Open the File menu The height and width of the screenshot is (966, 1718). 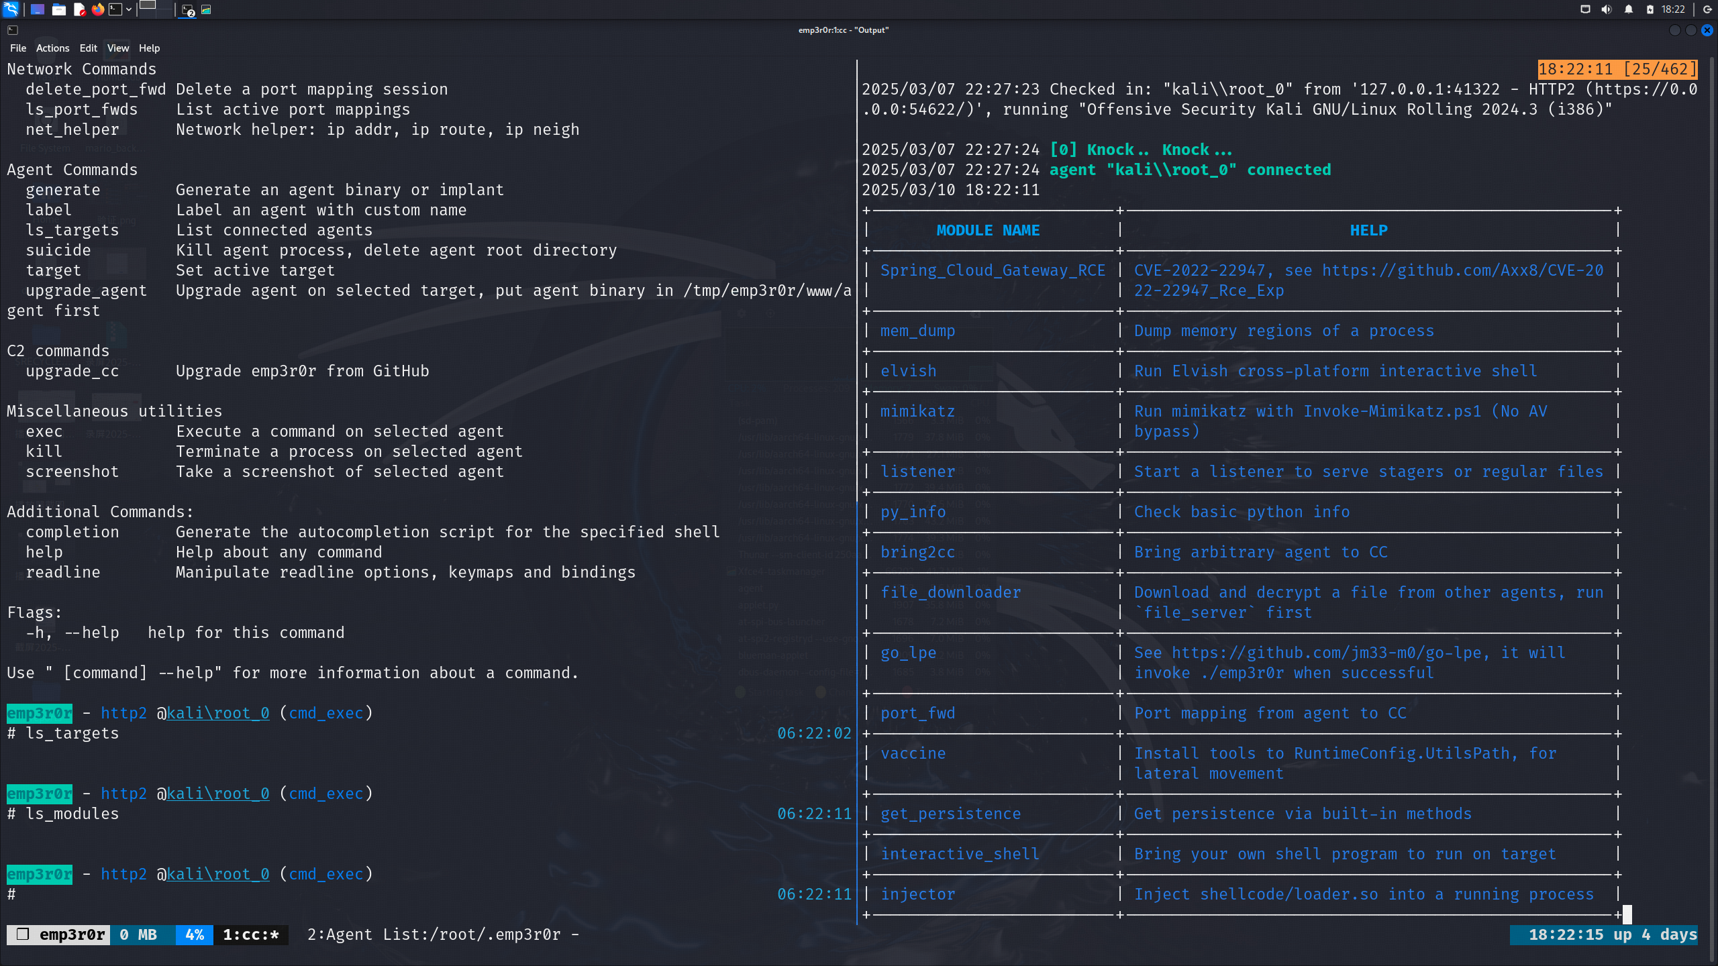click(x=18, y=48)
